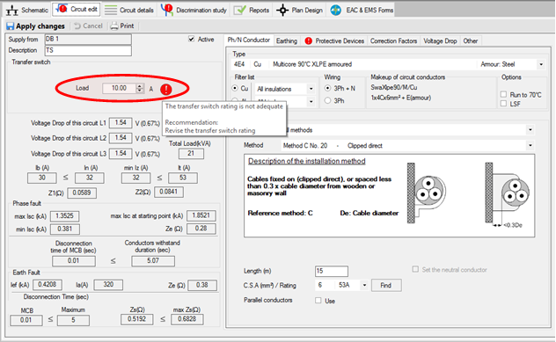Open the Other tab

click(470, 40)
